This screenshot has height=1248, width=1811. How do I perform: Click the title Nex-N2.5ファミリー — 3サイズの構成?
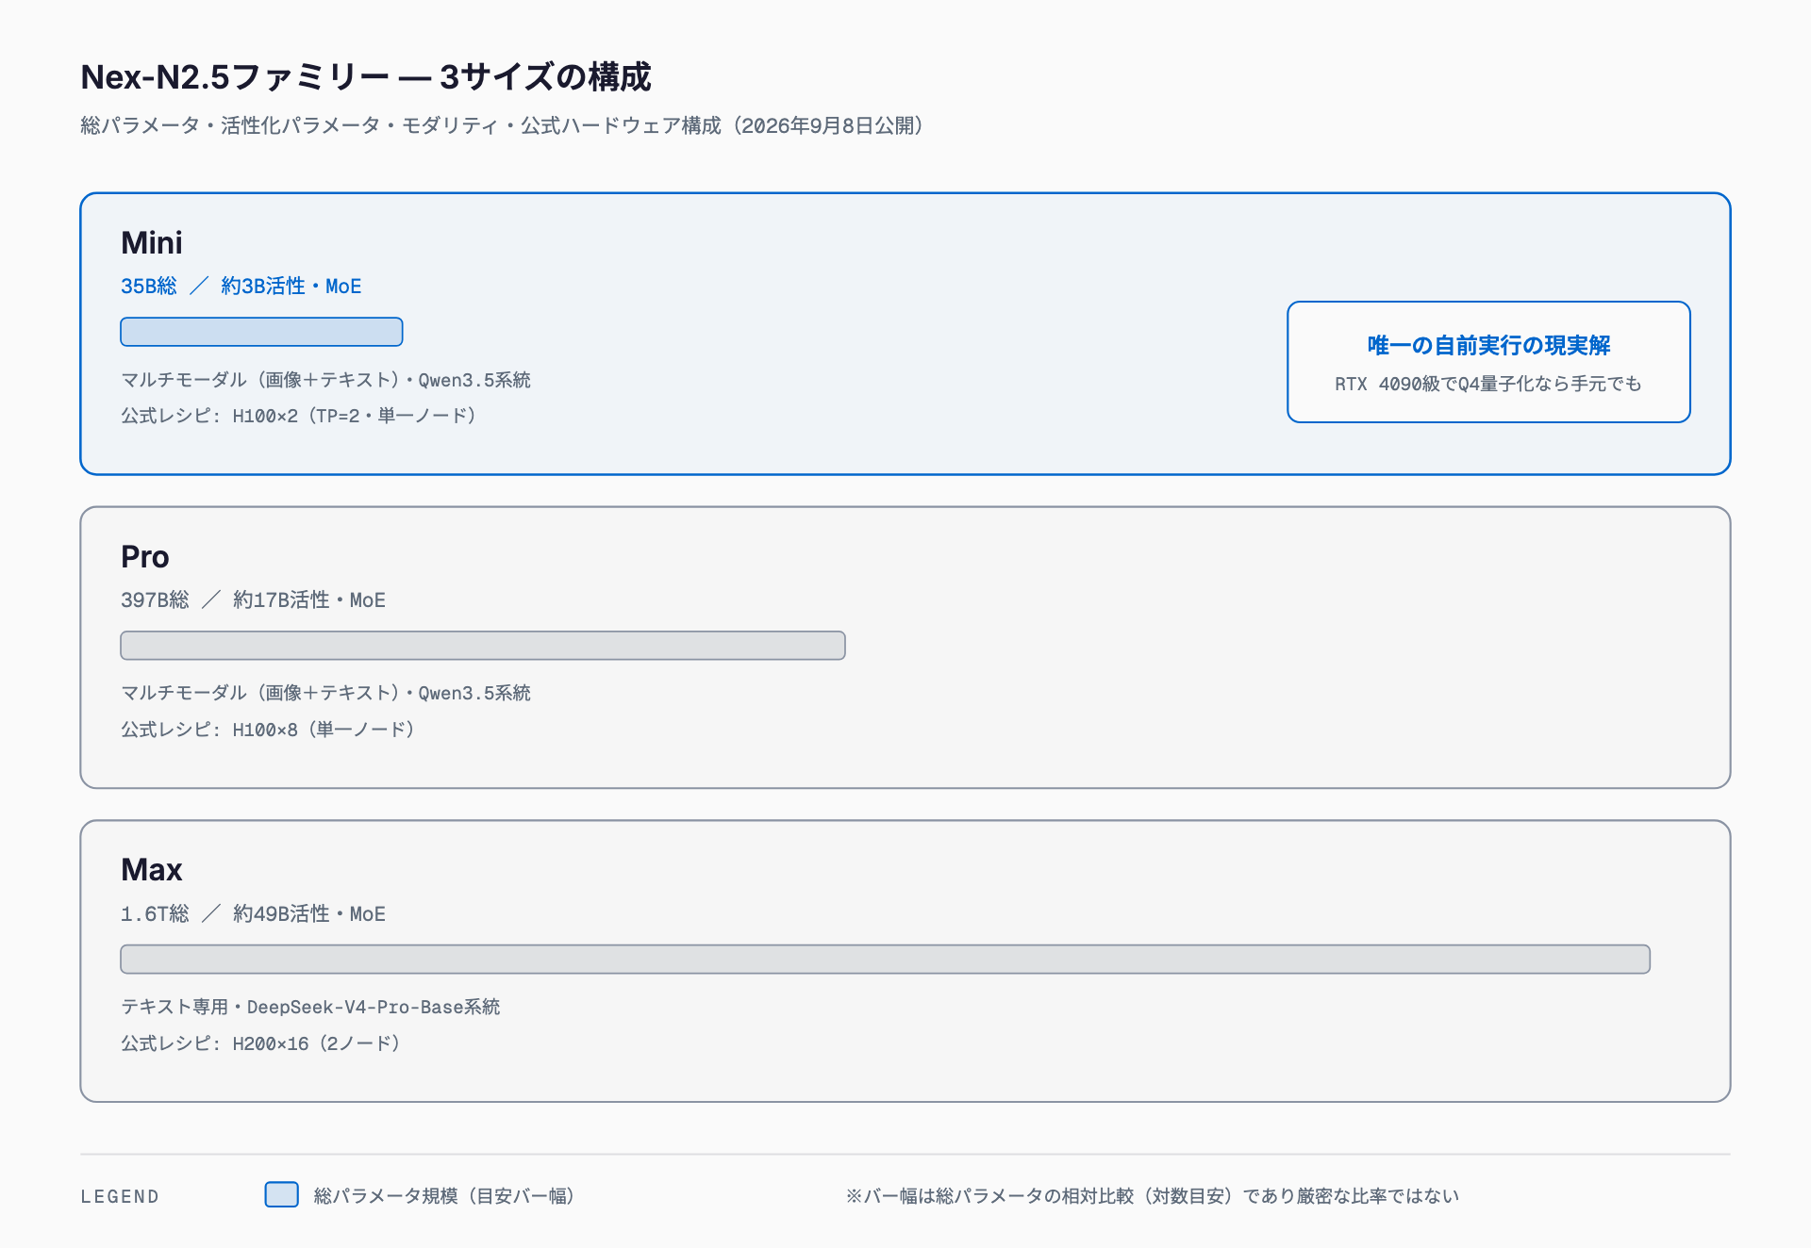tap(366, 77)
